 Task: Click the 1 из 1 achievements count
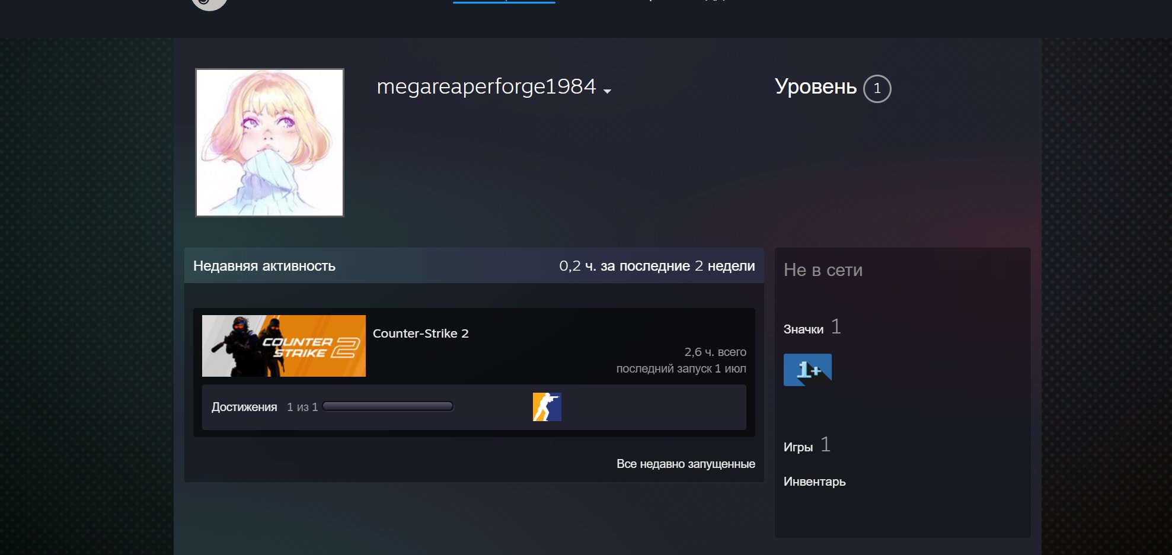click(x=302, y=407)
